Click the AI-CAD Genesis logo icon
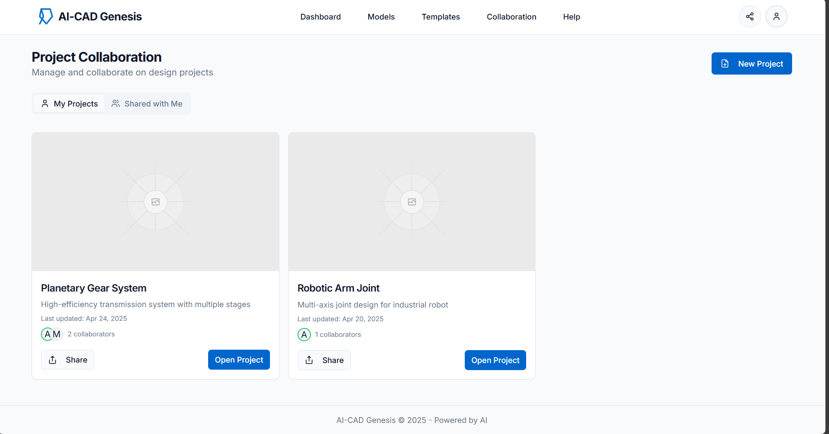This screenshot has width=829, height=434. pyautogui.click(x=46, y=16)
